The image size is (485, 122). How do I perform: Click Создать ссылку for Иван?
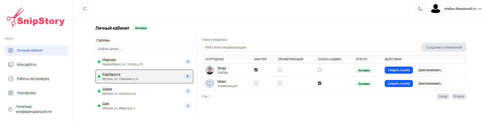399,84
